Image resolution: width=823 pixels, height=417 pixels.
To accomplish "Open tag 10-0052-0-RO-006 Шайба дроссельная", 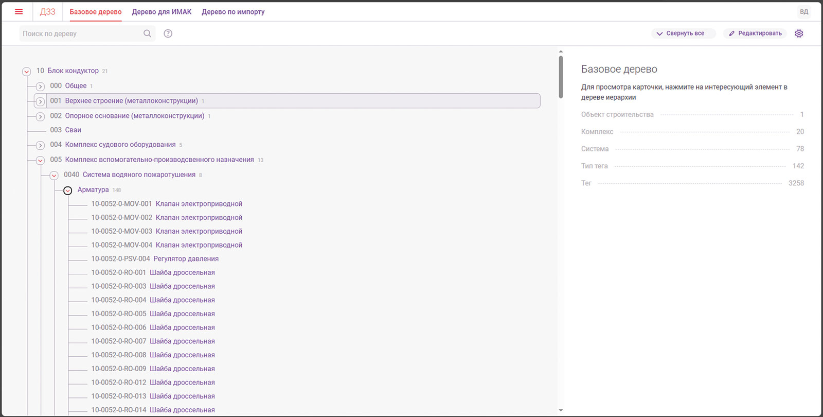I will pyautogui.click(x=153, y=327).
